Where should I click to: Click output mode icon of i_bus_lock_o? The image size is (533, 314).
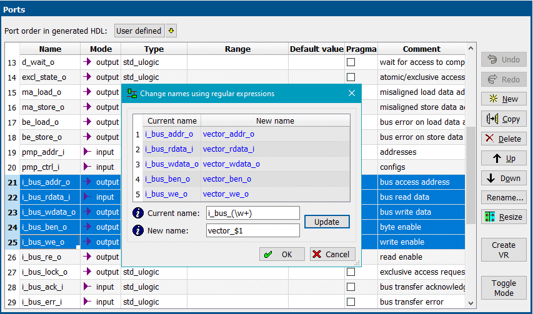coord(87,272)
